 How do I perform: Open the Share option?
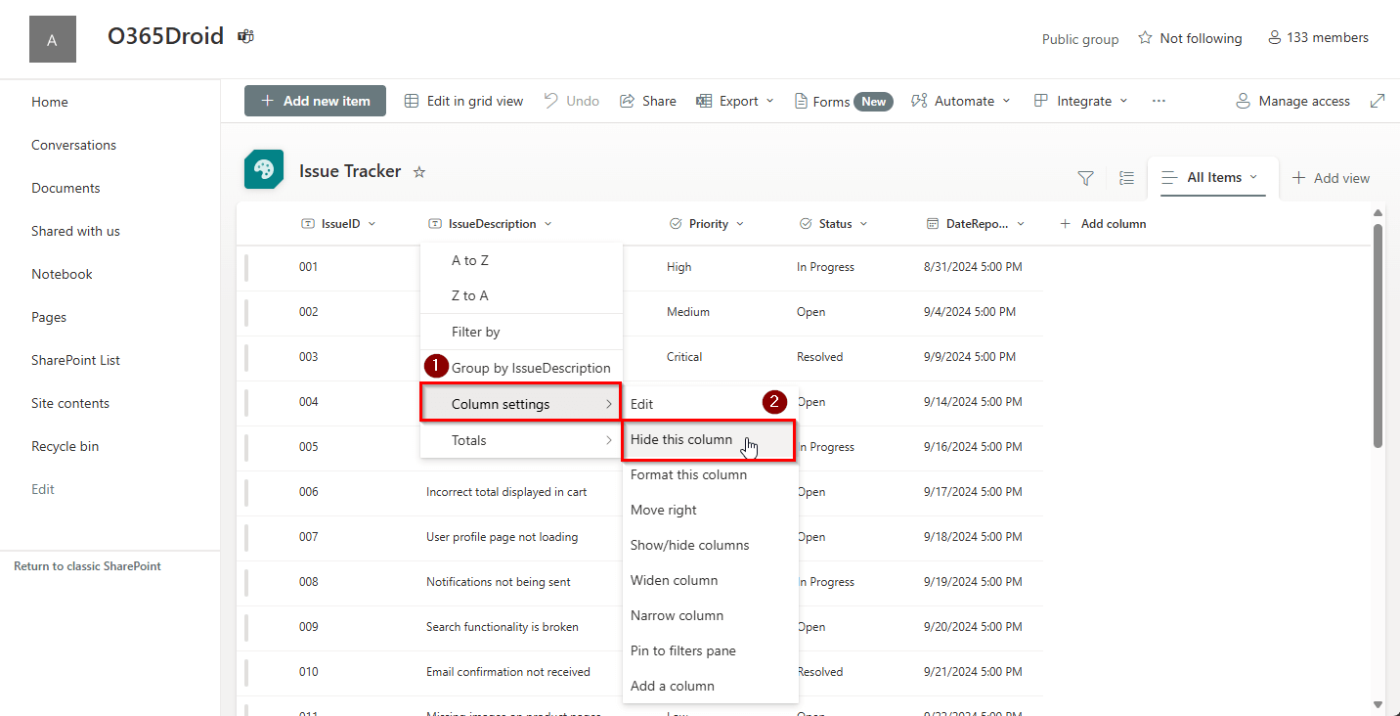(647, 101)
